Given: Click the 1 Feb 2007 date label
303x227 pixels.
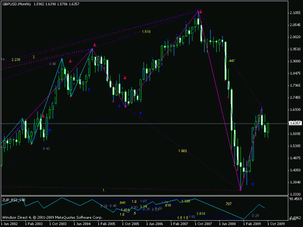Looking at the screenshot, I should point(179,224).
